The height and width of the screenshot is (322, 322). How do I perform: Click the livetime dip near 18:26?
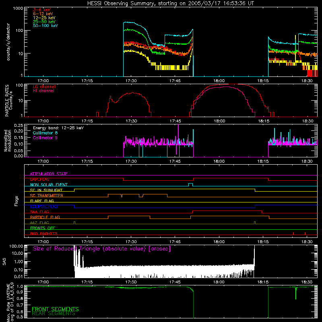click(x=296, y=293)
